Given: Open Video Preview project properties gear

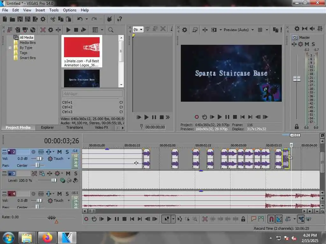Looking at the screenshot, I should pyautogui.click(x=185, y=30).
